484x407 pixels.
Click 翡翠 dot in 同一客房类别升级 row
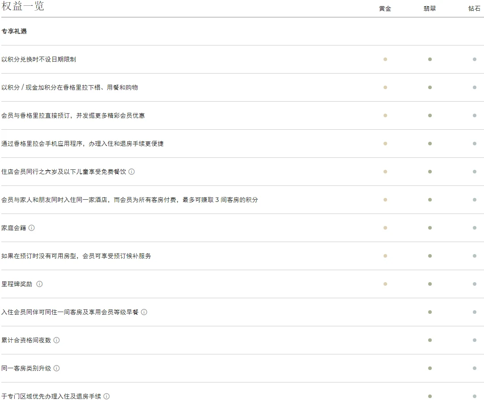pyautogui.click(x=430, y=368)
